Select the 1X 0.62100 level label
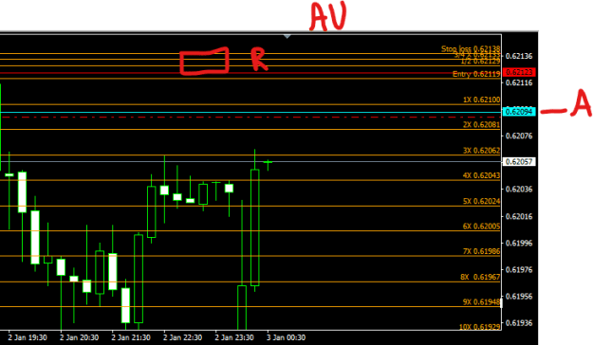This screenshot has width=593, height=345. 481,100
